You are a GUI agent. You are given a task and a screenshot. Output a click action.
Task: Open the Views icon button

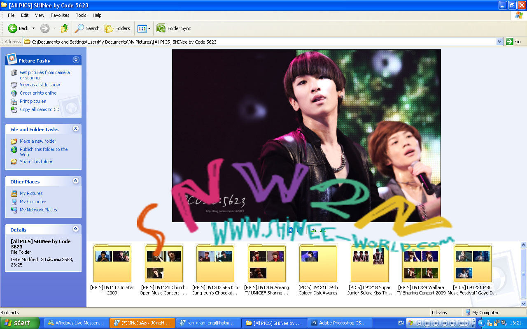pos(142,28)
